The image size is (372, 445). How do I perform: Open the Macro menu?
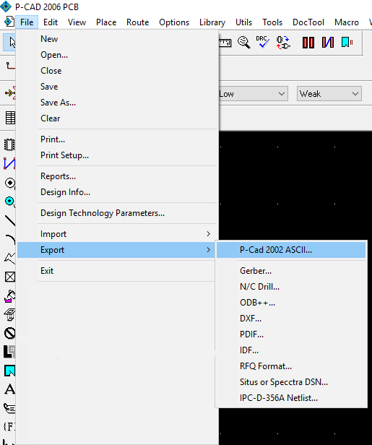coord(347,22)
